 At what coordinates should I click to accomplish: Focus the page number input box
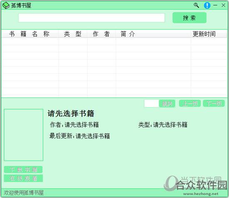(152, 103)
